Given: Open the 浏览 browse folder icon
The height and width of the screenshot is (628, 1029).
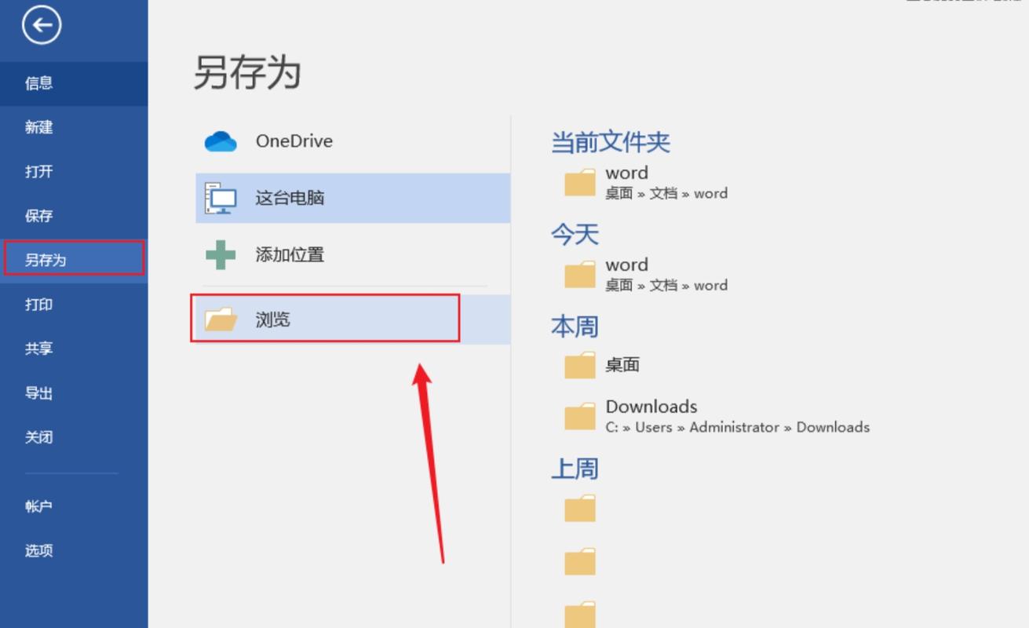Looking at the screenshot, I should pyautogui.click(x=222, y=319).
